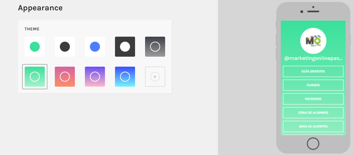Click the GUÍA GRATUITA preview button
Screen dimensions: 353x155
tap(313, 71)
